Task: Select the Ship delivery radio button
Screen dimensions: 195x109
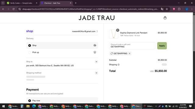Action: point(30,45)
